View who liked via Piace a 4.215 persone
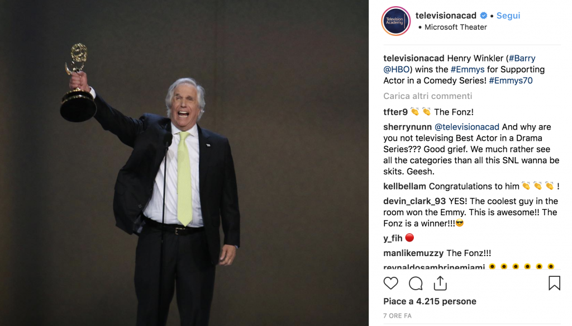 [x=430, y=301]
